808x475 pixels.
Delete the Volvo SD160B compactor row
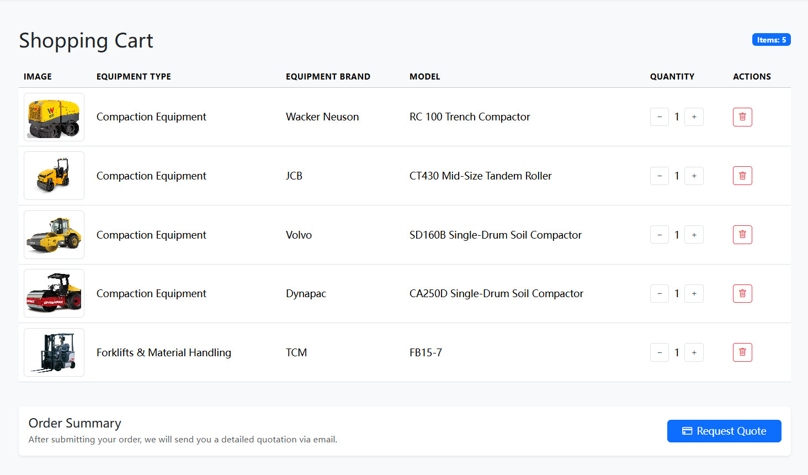(x=742, y=235)
